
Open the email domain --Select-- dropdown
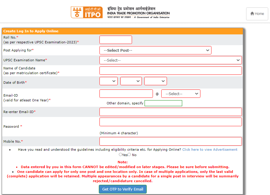click(x=181, y=94)
